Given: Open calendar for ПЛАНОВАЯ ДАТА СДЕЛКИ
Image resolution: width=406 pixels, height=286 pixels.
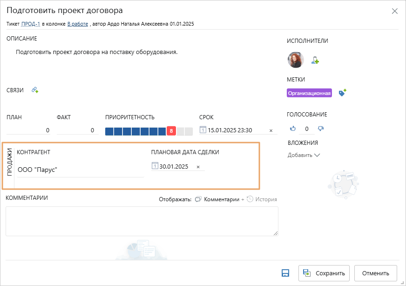Looking at the screenshot, I should coord(155,166).
